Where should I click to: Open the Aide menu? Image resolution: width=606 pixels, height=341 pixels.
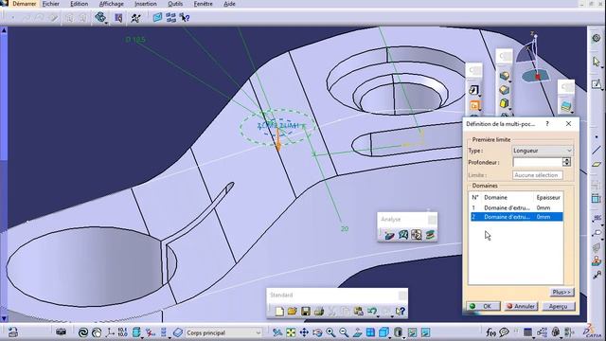[x=229, y=4]
